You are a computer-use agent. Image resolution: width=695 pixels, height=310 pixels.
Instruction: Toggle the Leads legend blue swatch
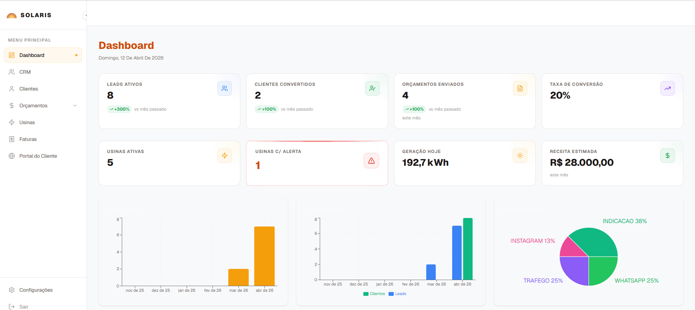tap(391, 294)
